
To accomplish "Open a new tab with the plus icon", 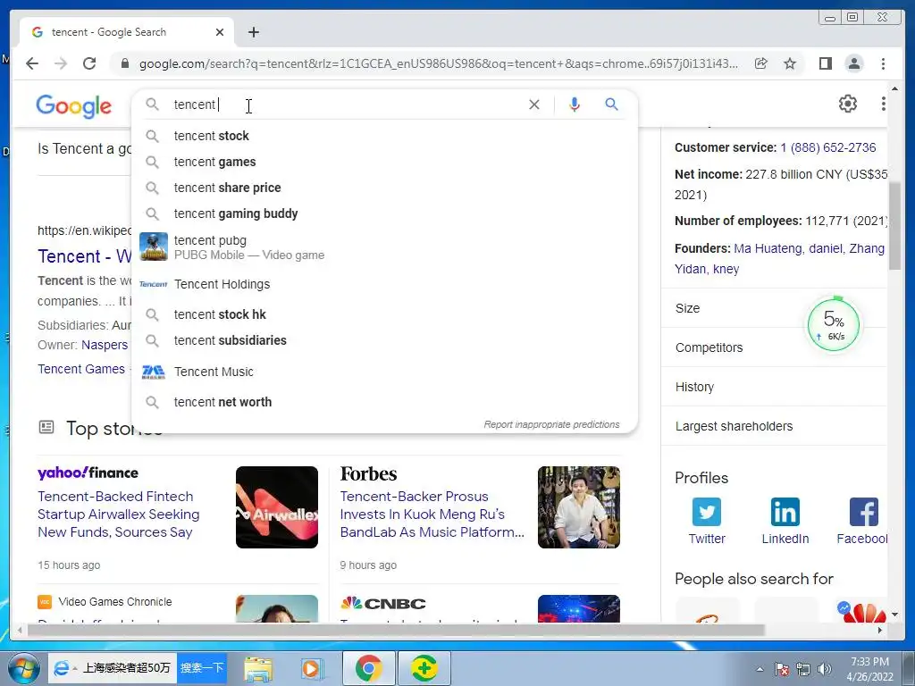I will 253,32.
